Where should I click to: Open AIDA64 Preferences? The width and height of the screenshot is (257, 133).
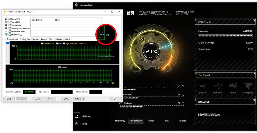tap(79, 99)
